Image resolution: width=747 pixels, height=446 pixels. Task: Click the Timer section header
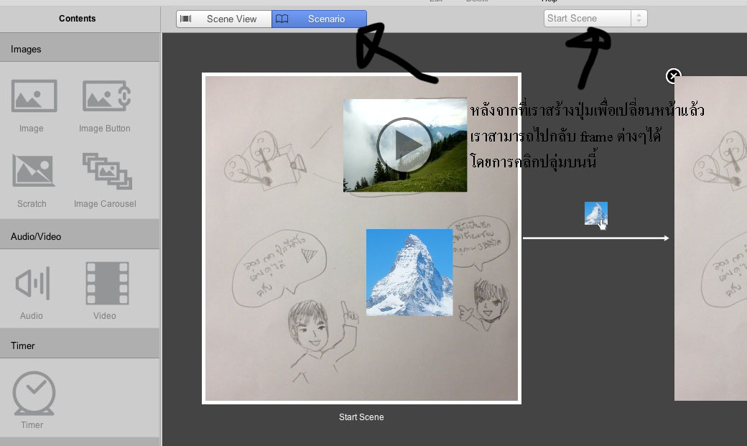click(x=80, y=345)
